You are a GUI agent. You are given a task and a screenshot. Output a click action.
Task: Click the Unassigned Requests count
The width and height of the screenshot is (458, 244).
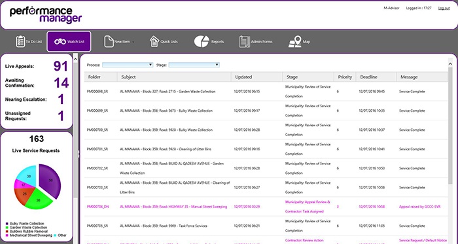click(61, 116)
